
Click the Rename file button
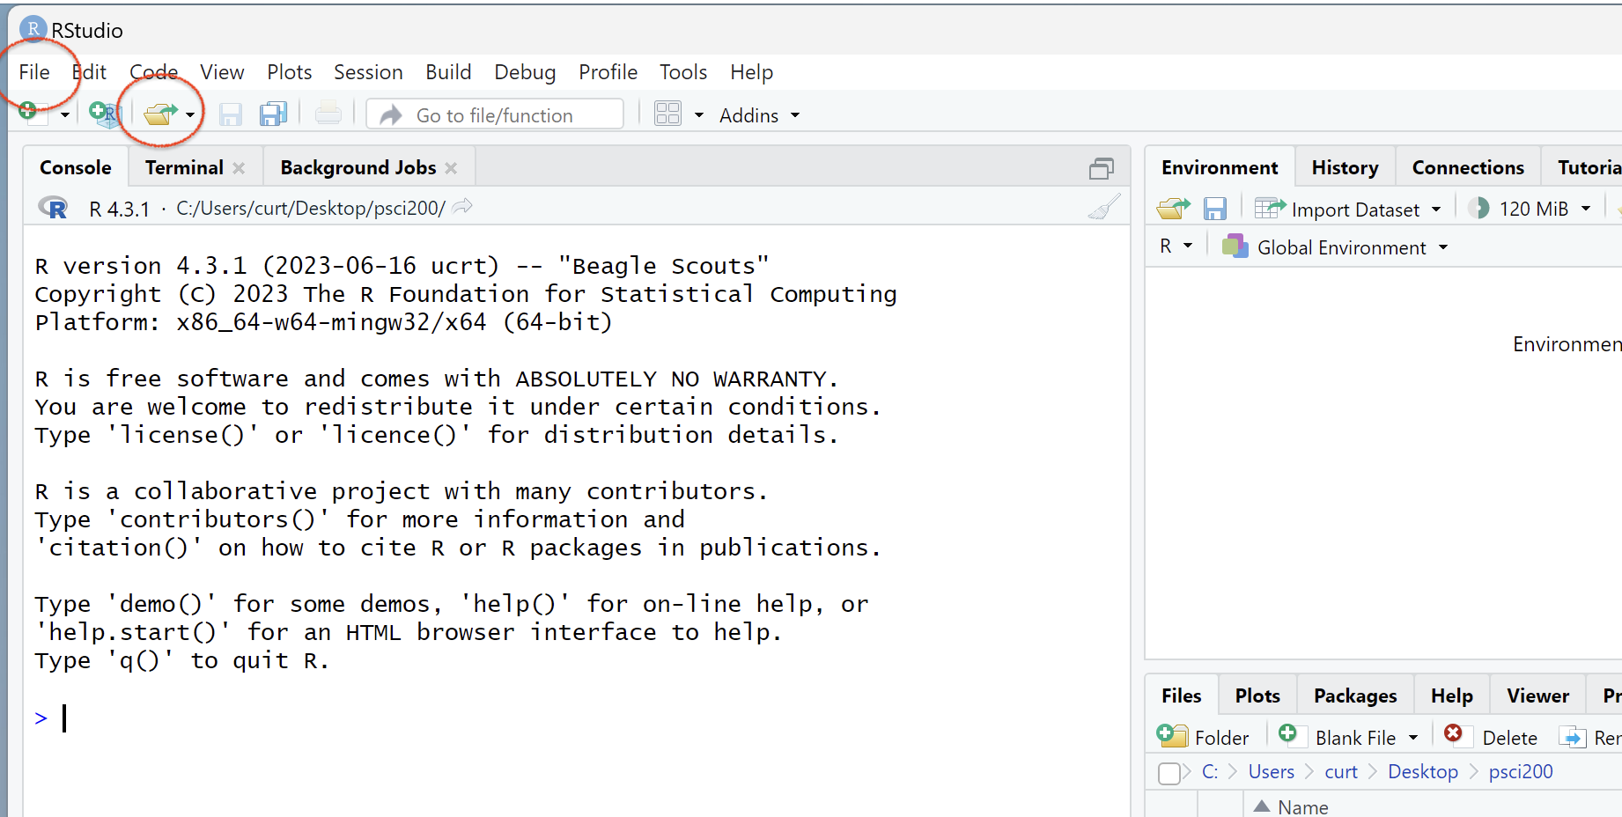(x=1590, y=737)
